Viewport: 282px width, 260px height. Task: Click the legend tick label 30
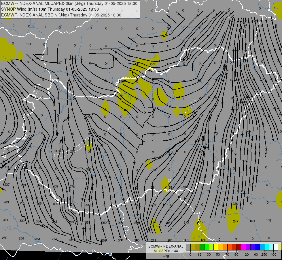click(x=209, y=255)
